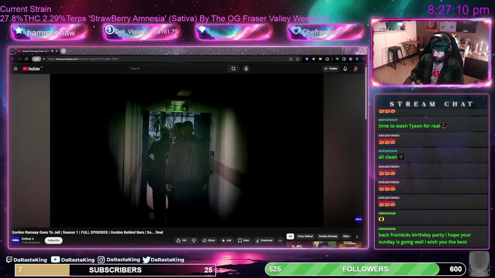Viewport: 495px width, 278px height.
Task: Click the Instagram icon beside DaRastaKing
Action: [x=101, y=260]
